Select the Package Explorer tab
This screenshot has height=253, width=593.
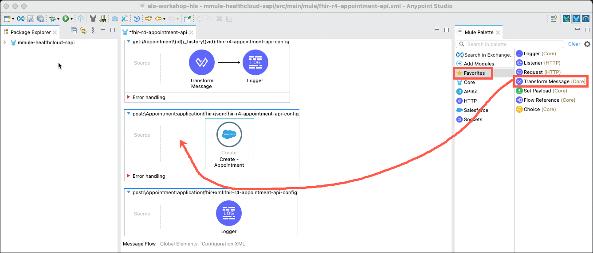31,32
